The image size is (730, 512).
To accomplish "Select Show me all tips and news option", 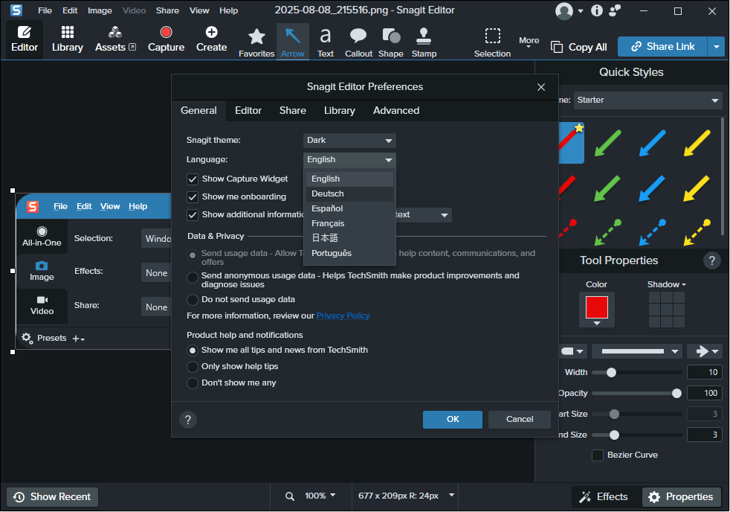I will (x=193, y=351).
